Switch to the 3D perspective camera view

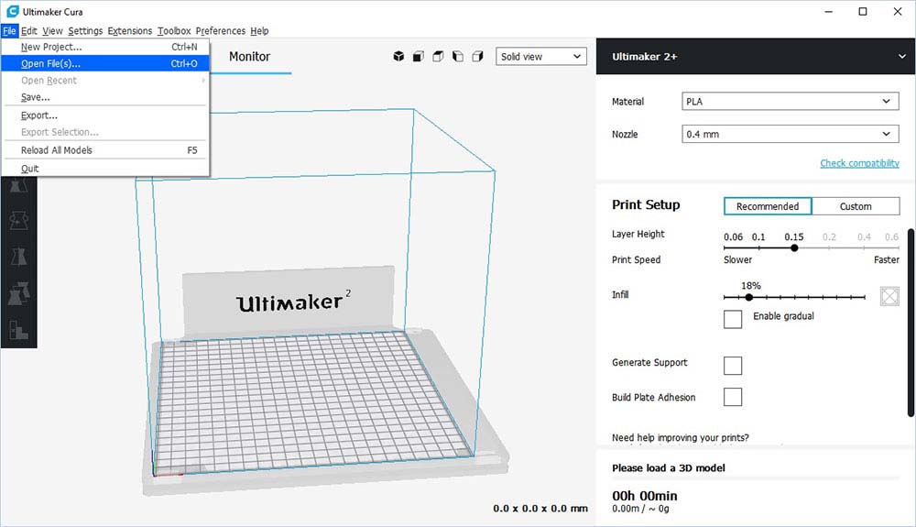[399, 57]
